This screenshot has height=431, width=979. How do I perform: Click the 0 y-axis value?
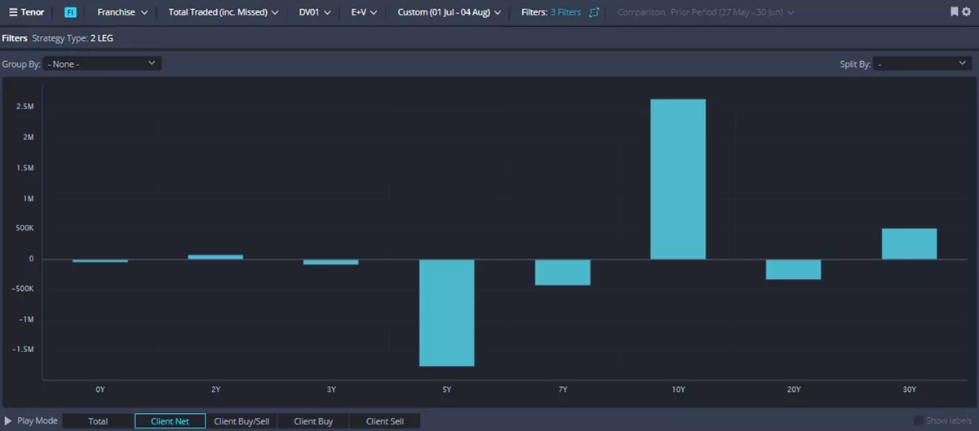point(32,259)
